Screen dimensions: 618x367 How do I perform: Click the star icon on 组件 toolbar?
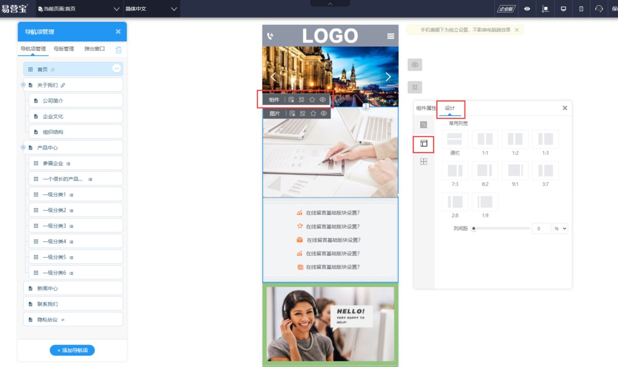pyautogui.click(x=312, y=99)
